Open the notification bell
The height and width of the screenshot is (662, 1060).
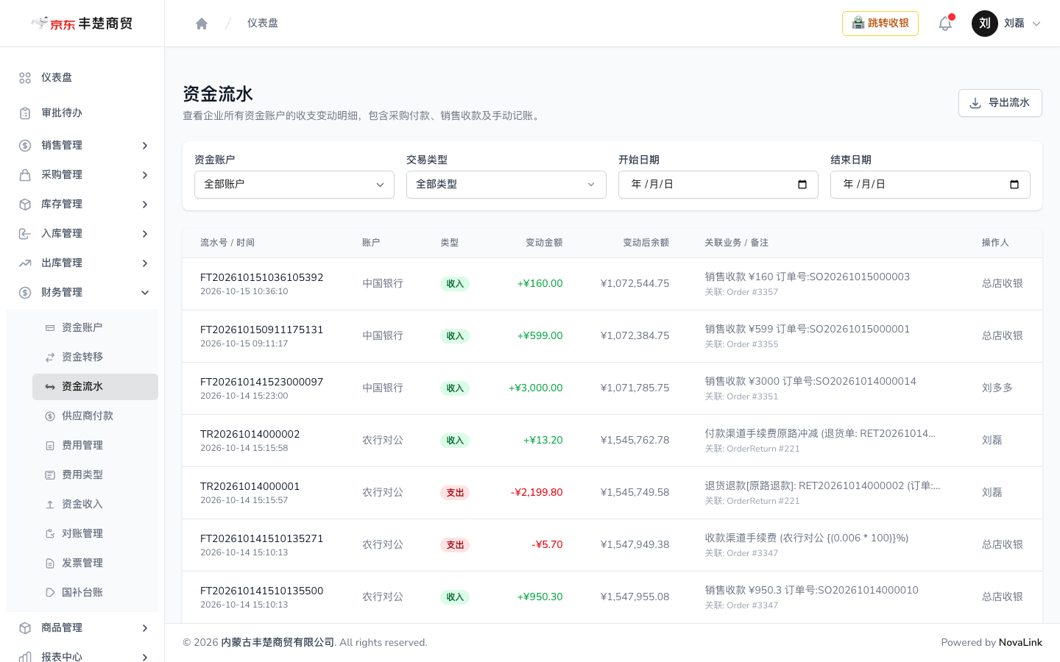945,24
